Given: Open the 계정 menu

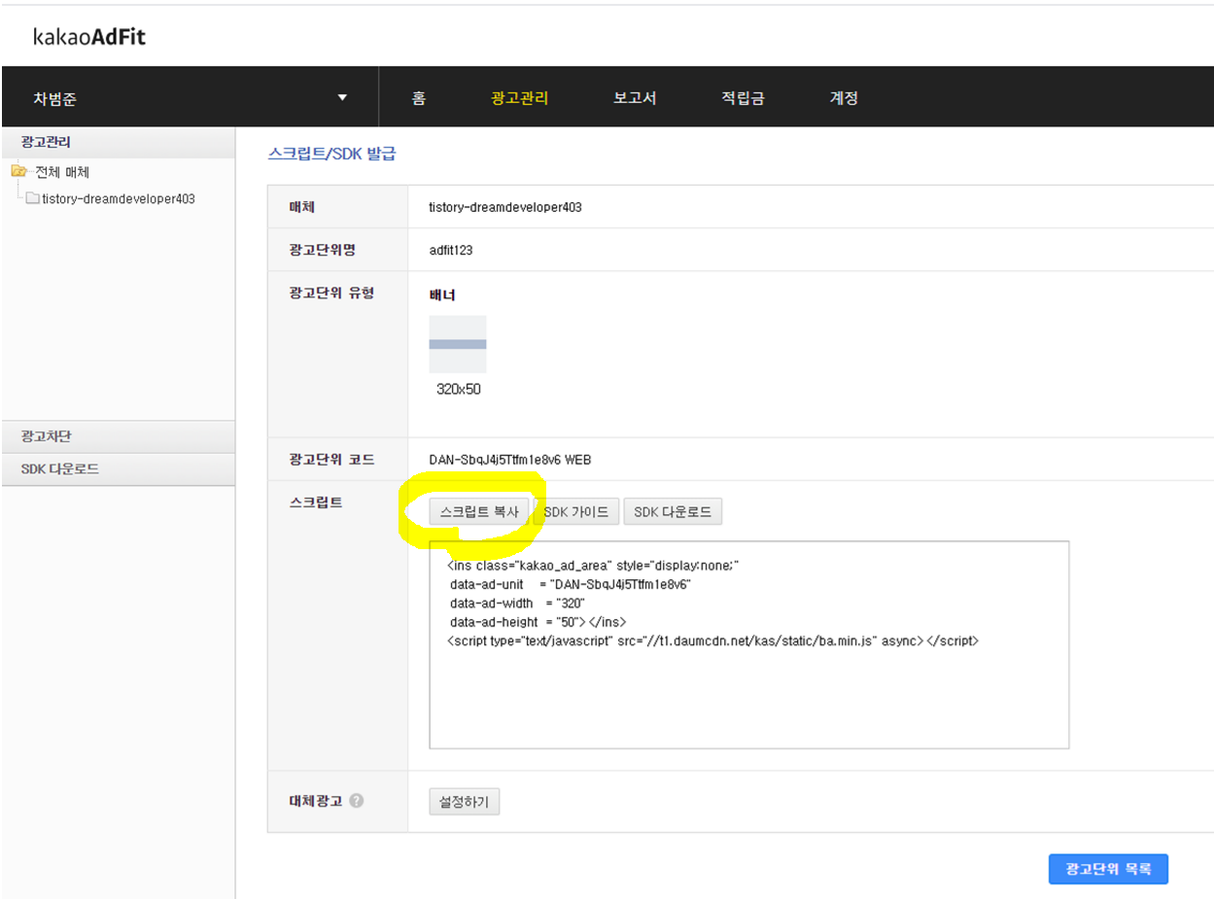Looking at the screenshot, I should 844,98.
